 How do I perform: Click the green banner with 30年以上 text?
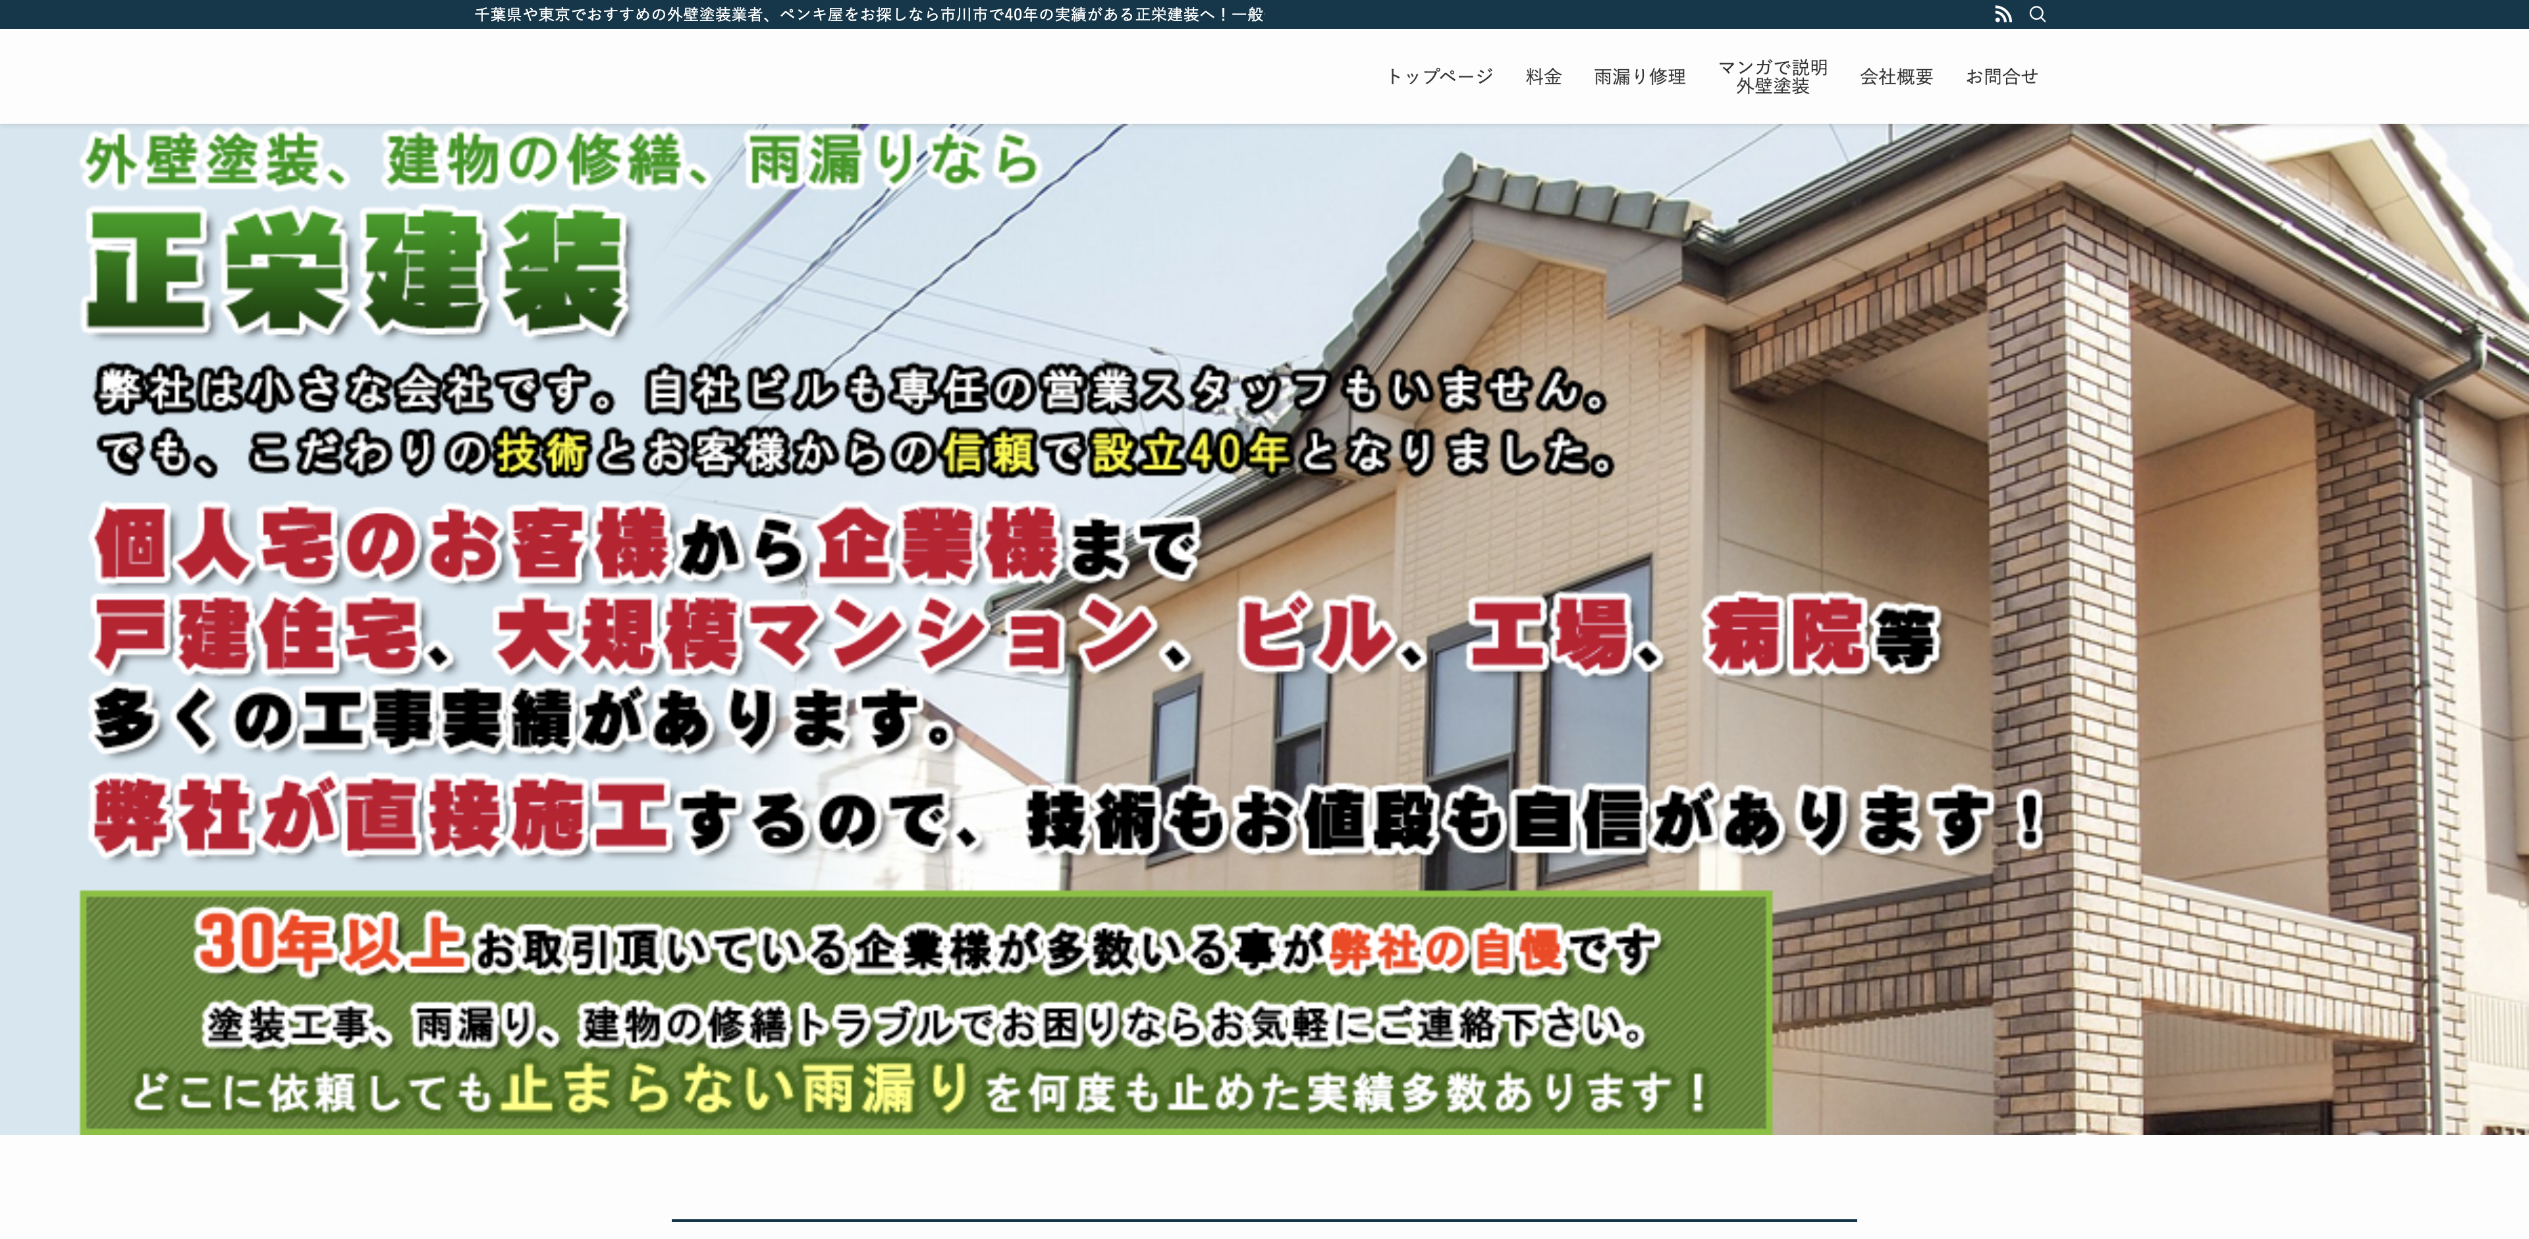pyautogui.click(x=926, y=1013)
